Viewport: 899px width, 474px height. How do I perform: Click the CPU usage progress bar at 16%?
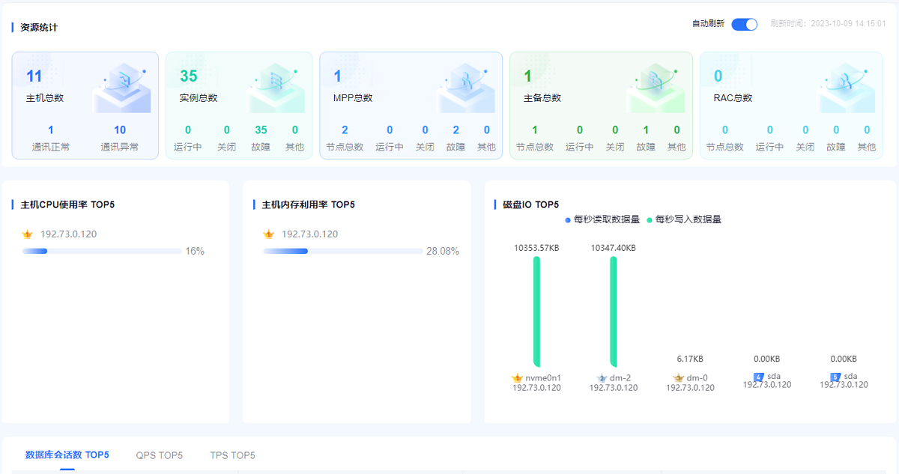(x=102, y=251)
